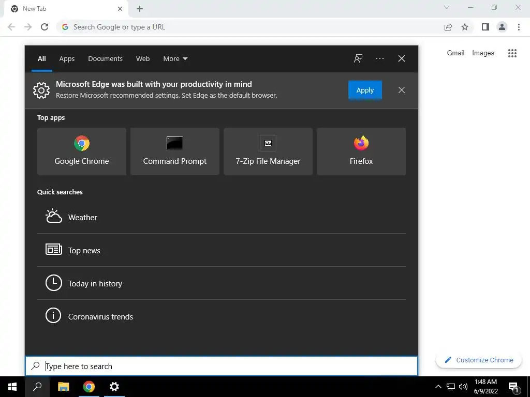This screenshot has width=530, height=397.
Task: Open the Top news quick search
Action: coord(222,250)
